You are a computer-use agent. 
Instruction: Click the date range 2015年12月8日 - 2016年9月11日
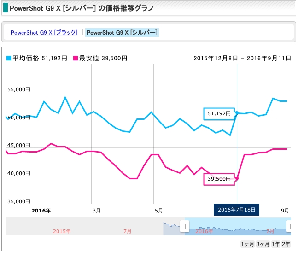(x=242, y=58)
